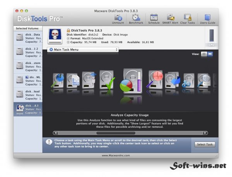The height and width of the screenshot is (177, 232).
Task: Select the dis...ML volume
Action: pos(28,81)
